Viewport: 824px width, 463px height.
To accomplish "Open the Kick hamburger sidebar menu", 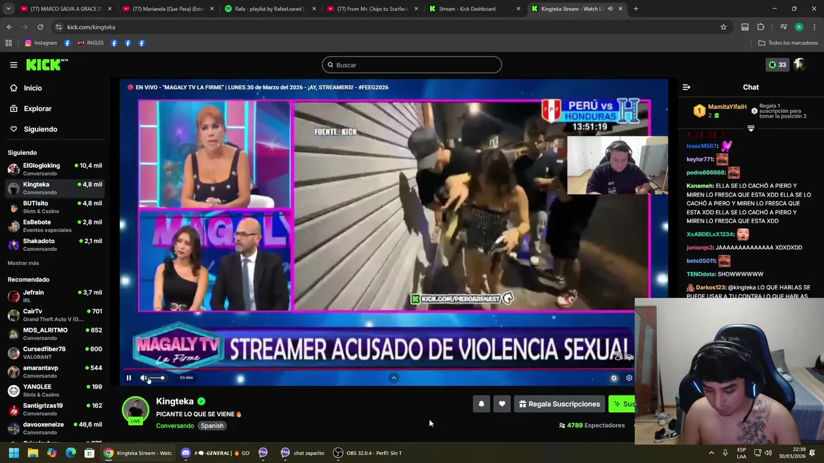I will (x=14, y=65).
